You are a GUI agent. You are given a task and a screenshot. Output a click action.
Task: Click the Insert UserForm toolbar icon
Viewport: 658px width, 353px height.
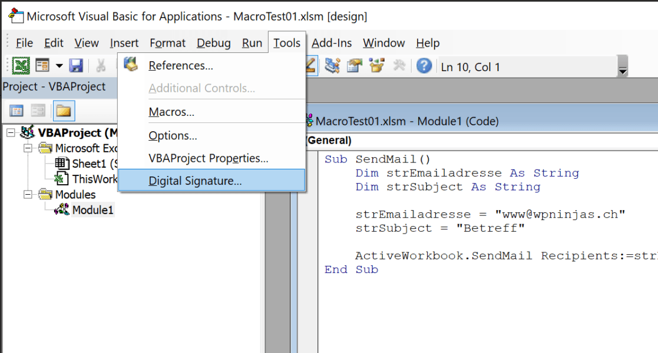pyautogui.click(x=43, y=66)
